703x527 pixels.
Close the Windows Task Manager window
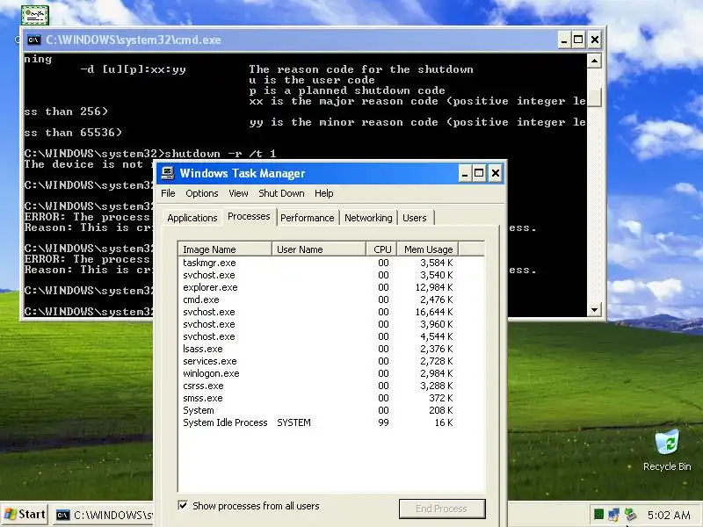point(495,173)
